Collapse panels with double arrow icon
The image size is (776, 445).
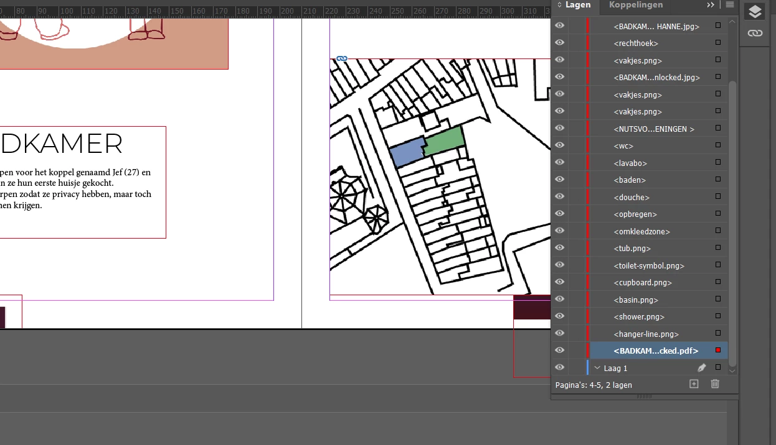[x=711, y=5]
